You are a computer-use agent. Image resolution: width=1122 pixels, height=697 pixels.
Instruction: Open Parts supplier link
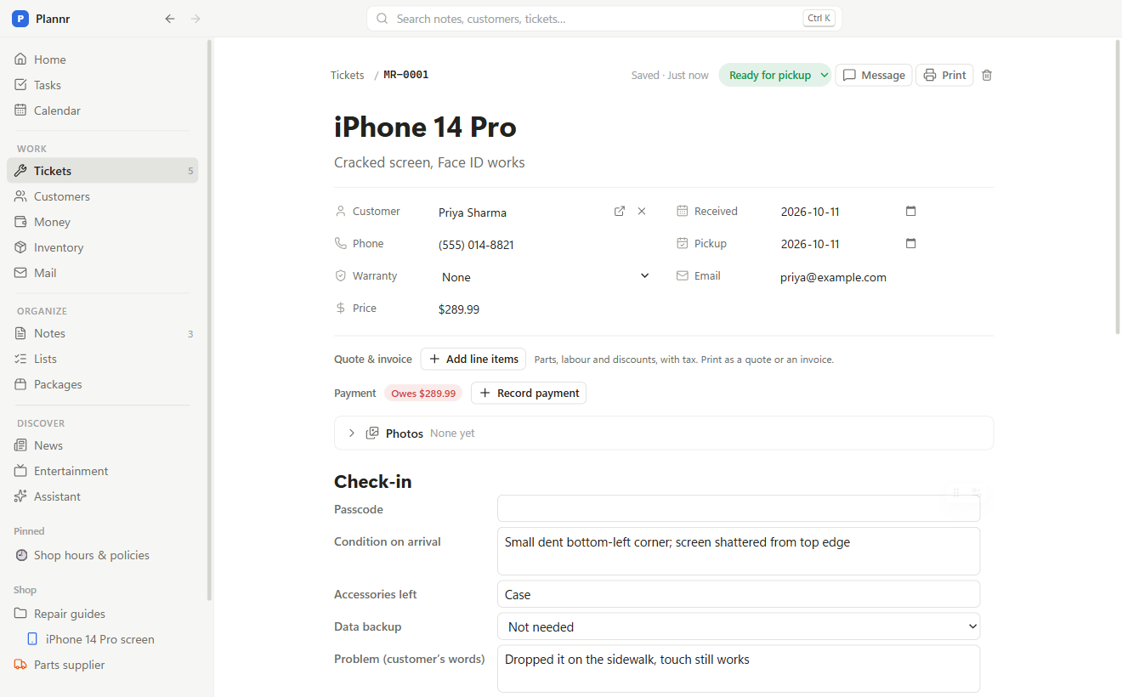pyautogui.click(x=103, y=665)
